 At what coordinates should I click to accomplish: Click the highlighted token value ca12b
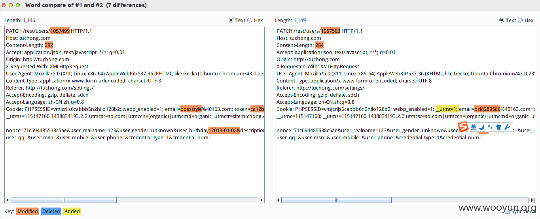tap(257, 109)
